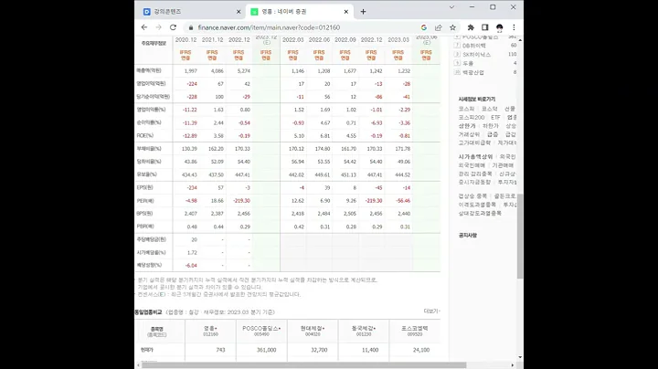Click the 2023.03 quarterly column header
This screenshot has height=369, width=658.
(x=398, y=40)
